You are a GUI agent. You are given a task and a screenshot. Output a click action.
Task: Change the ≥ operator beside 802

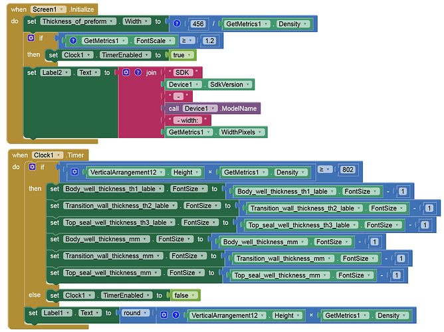324,169
